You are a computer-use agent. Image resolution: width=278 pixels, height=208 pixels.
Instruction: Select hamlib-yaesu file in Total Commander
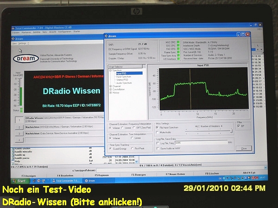point(22,158)
